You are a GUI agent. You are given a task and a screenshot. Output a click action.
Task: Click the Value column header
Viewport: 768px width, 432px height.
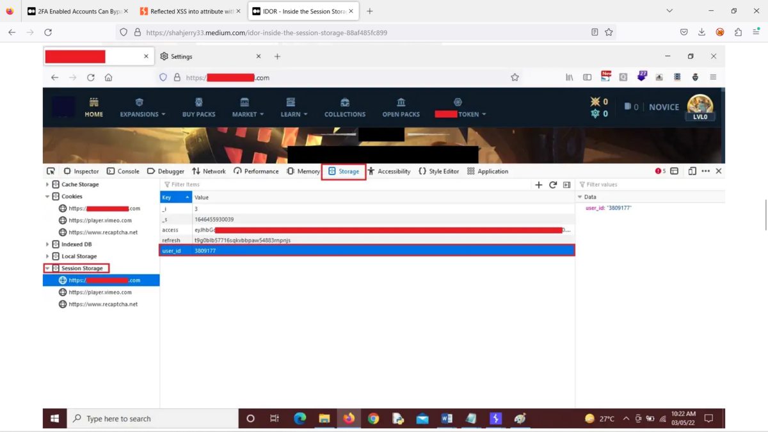(x=383, y=197)
